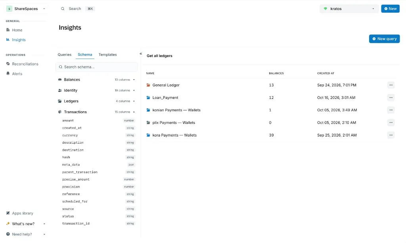Screen dimensions: 406x243
Task: Click the What's new sparkle icon
Action: click(8, 224)
